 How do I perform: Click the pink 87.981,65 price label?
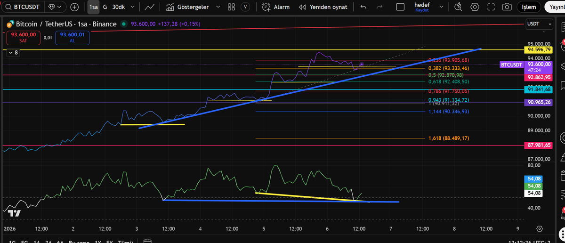[x=540, y=146]
